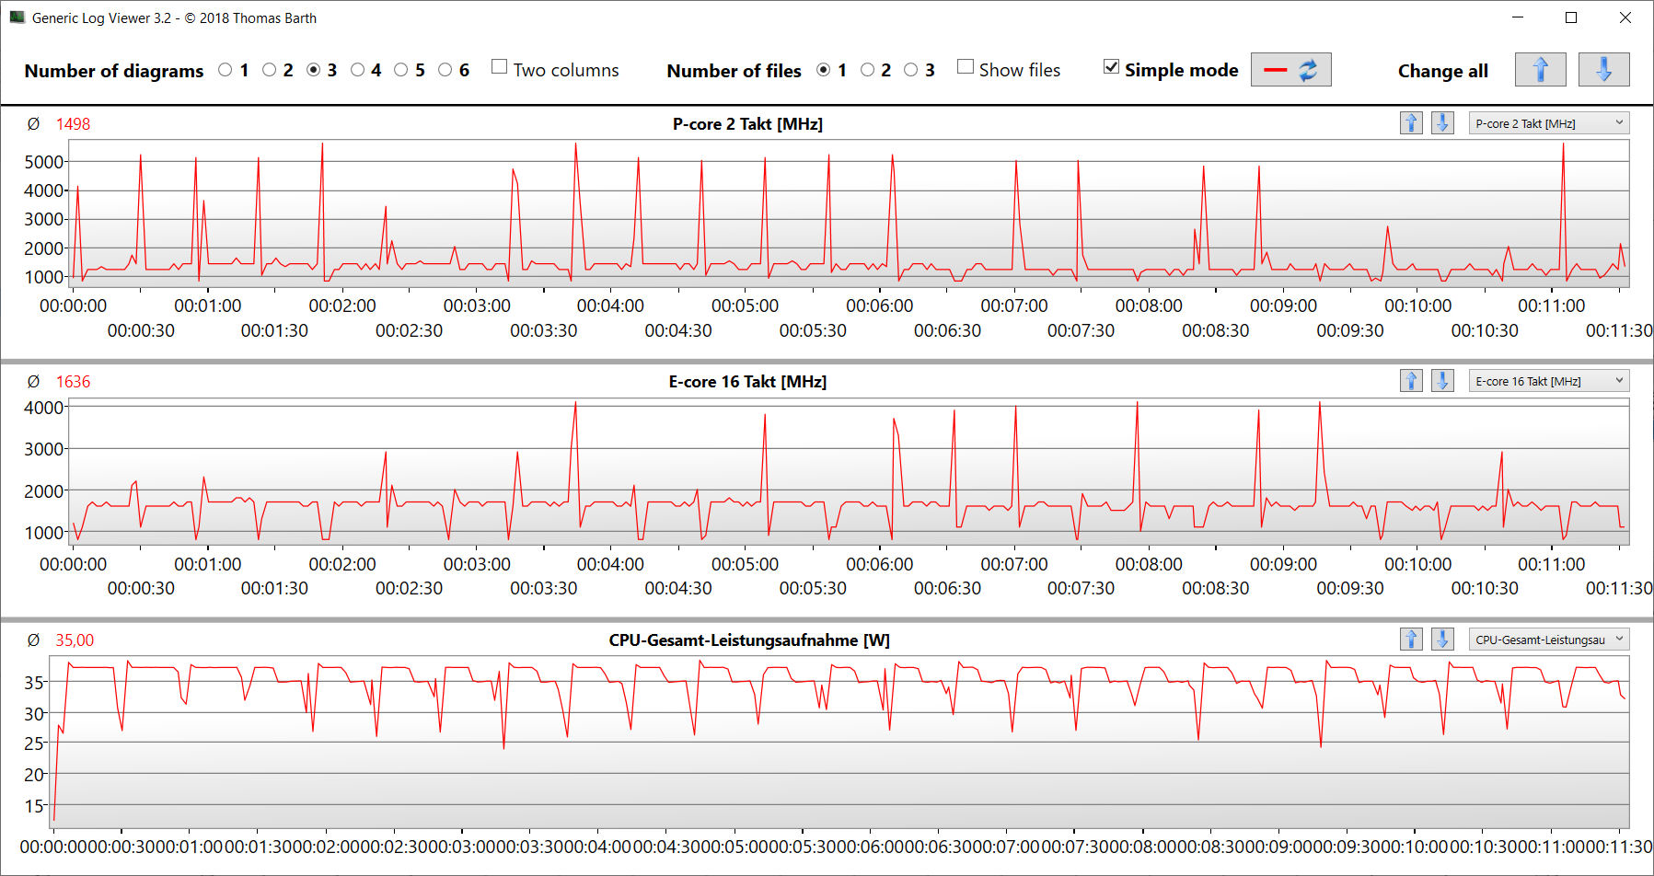
Task: Click down arrow for CPU-Gesamt-Leistungsaufnahme diagram
Action: (x=1442, y=640)
